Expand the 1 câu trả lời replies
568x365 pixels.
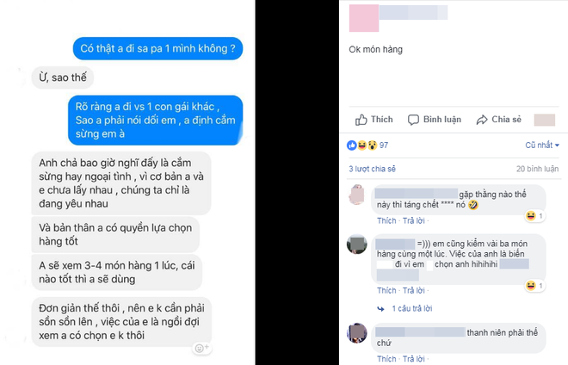click(x=412, y=308)
